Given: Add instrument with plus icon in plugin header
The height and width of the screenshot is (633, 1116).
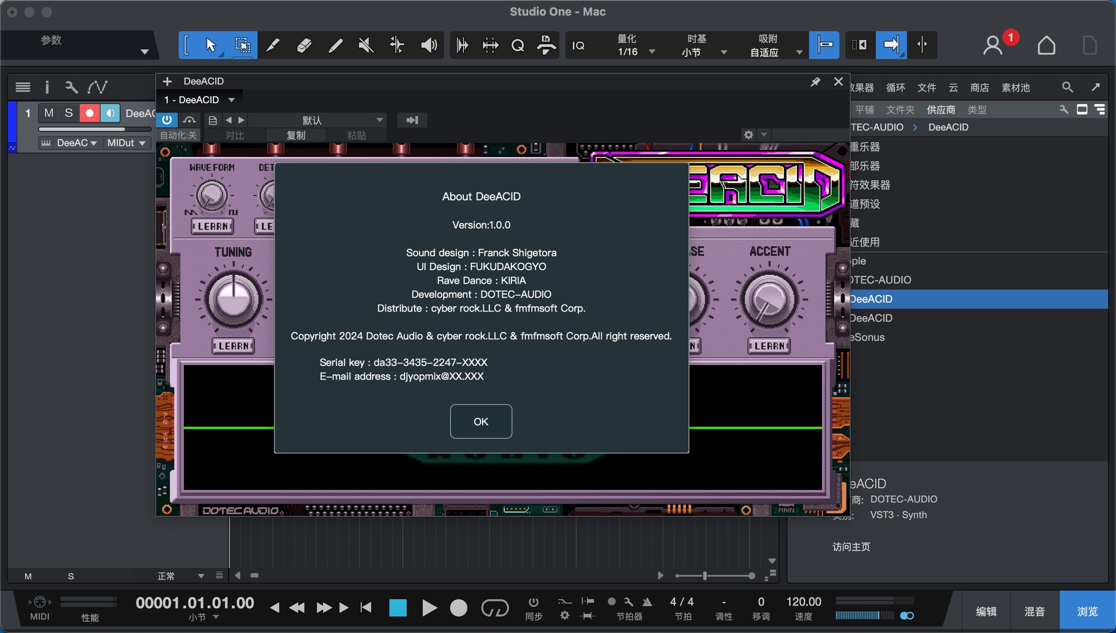Looking at the screenshot, I should pyautogui.click(x=167, y=81).
